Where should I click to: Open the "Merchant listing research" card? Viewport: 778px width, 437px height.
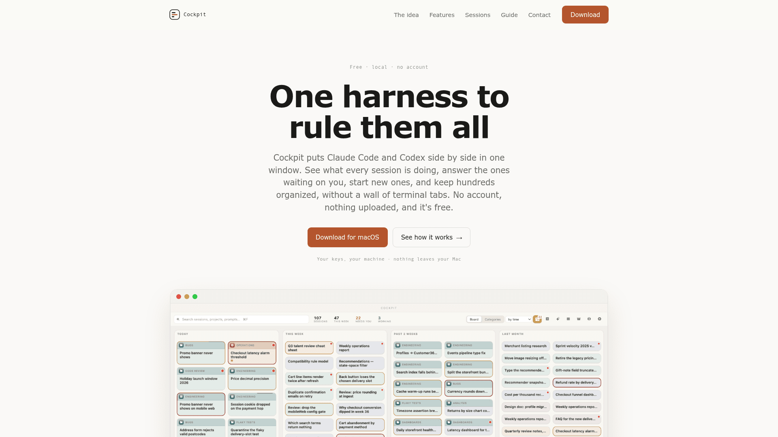point(526,346)
